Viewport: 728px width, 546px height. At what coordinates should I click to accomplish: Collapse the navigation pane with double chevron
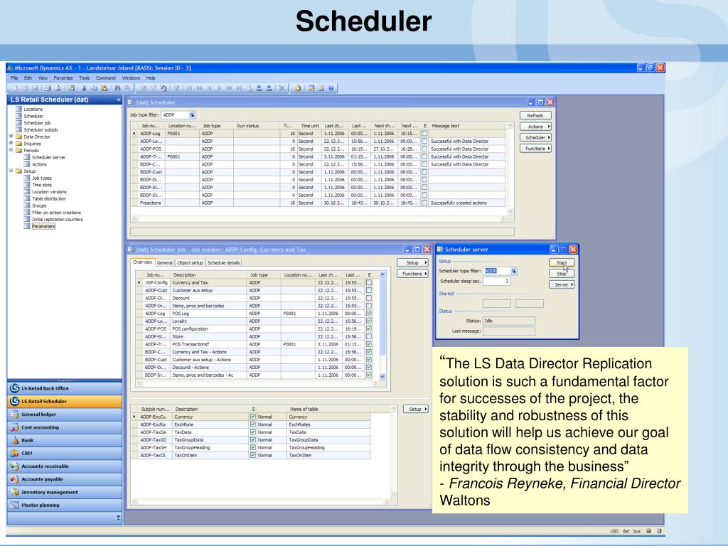[119, 100]
